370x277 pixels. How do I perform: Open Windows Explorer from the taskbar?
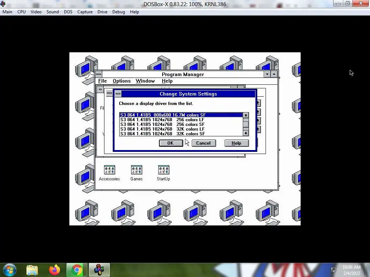(x=32, y=270)
